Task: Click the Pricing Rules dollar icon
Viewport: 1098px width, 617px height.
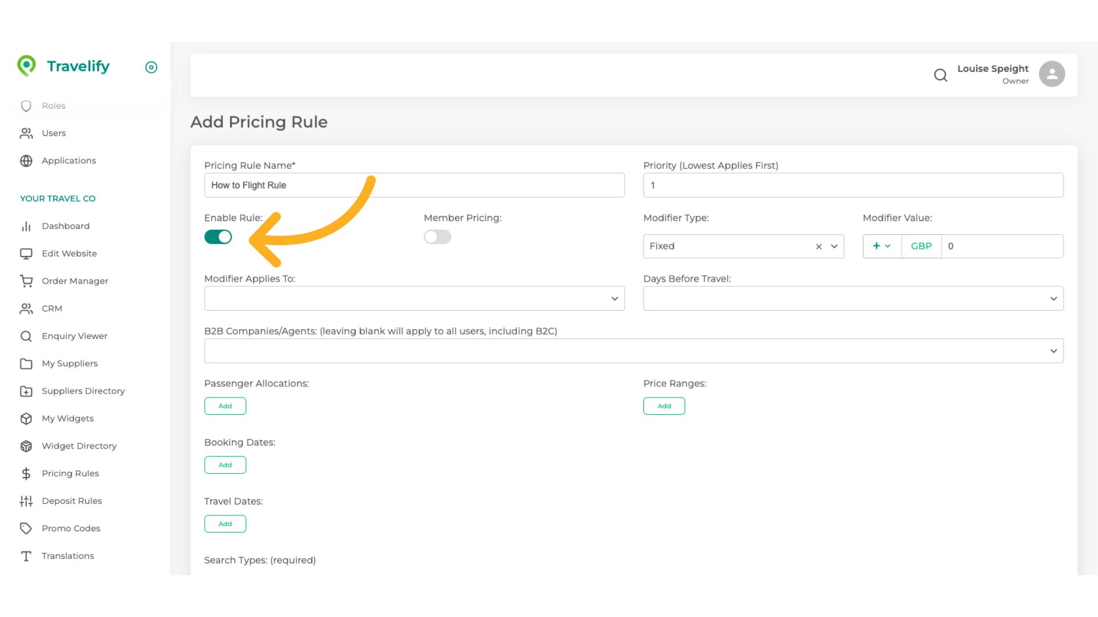Action: 26,474
